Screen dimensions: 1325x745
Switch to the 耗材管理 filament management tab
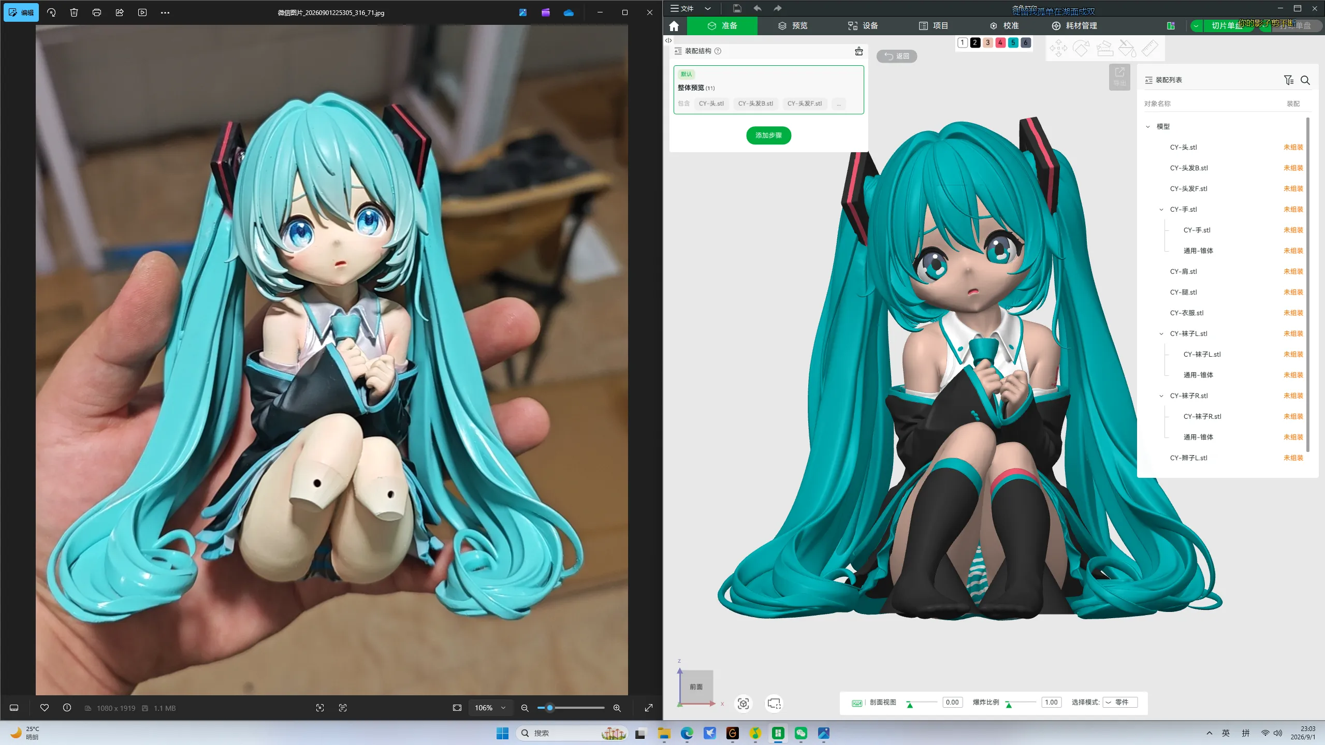click(x=1074, y=26)
